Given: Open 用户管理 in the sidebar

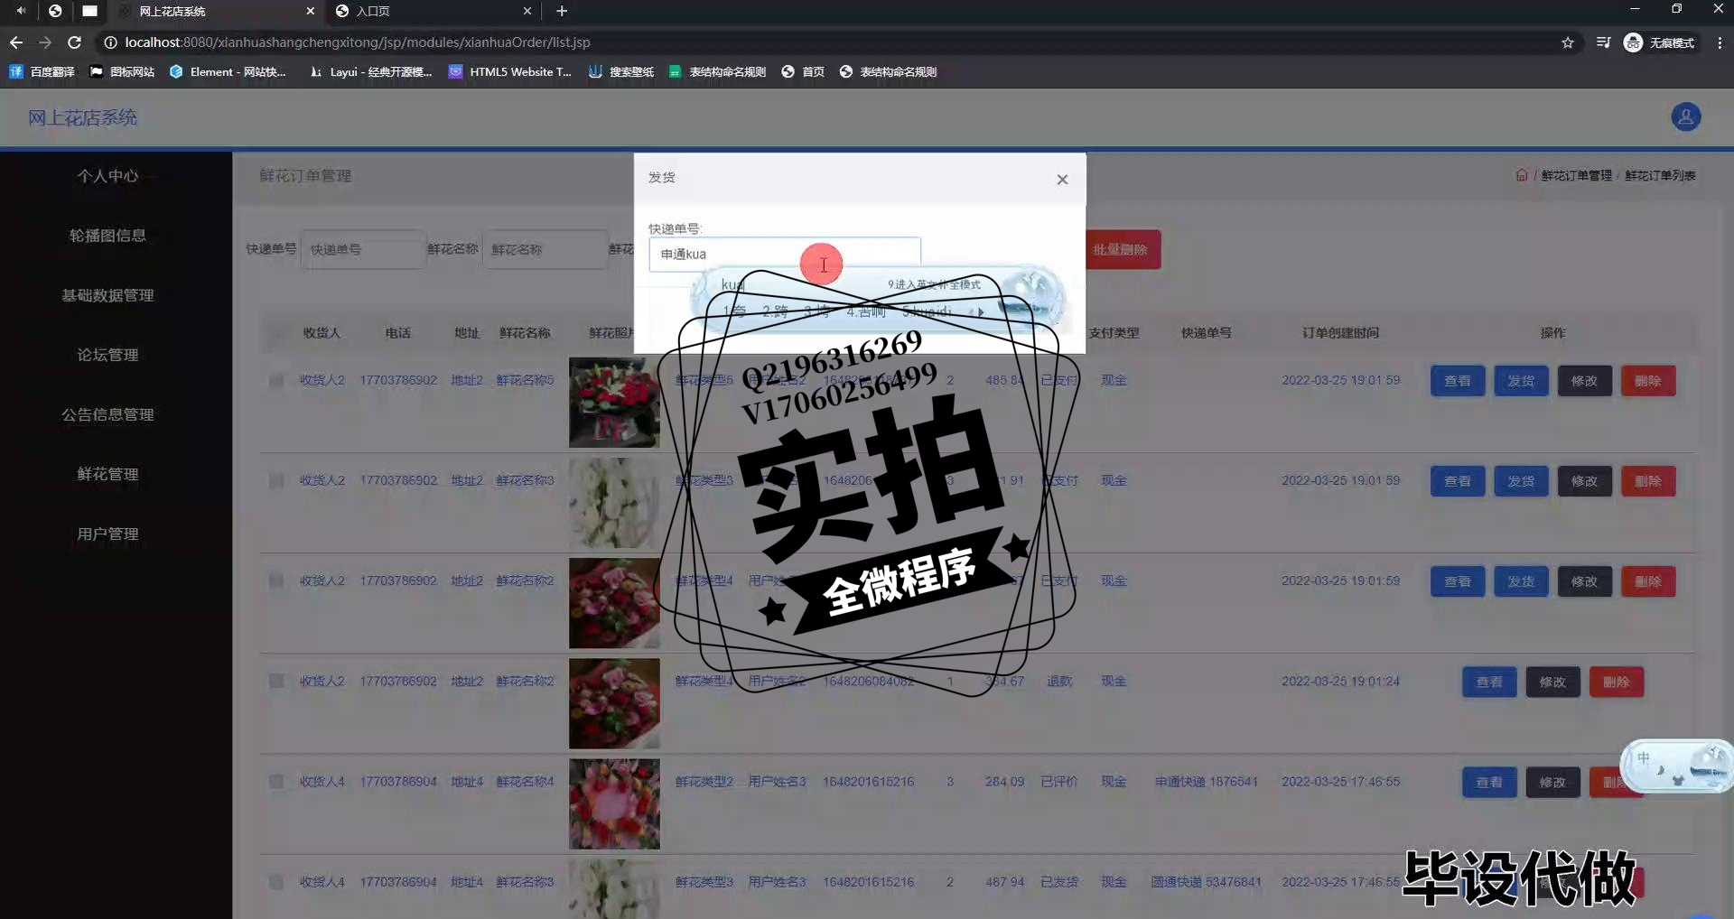Looking at the screenshot, I should tap(107, 534).
